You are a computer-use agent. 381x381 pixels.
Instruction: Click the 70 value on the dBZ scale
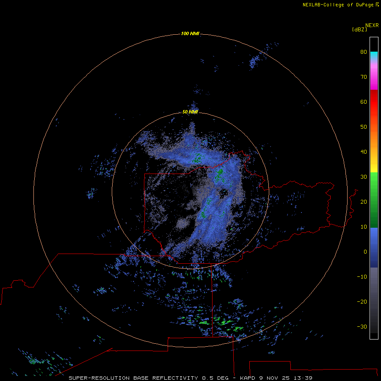click(364, 77)
